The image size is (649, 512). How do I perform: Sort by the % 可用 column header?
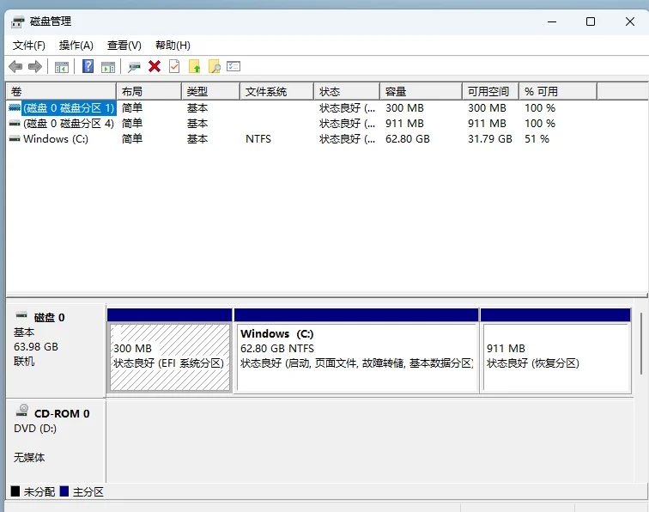click(x=558, y=92)
